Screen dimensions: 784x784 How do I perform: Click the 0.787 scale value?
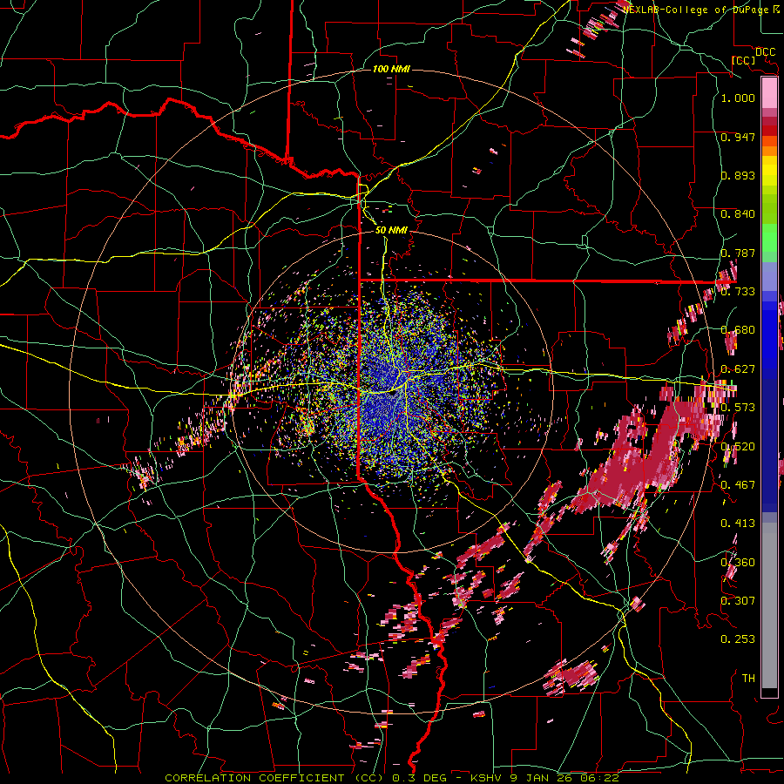(738, 253)
